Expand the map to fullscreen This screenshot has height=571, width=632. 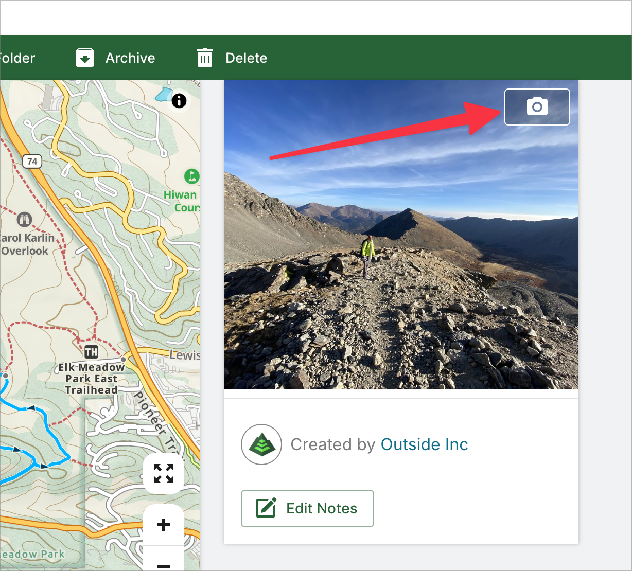pos(164,473)
